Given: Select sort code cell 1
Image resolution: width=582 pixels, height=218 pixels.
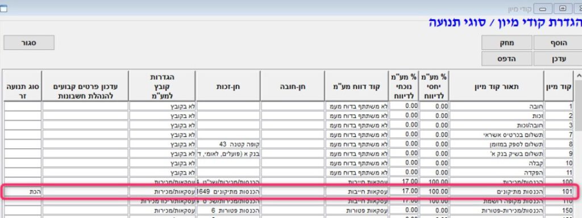Looking at the screenshot, I should pos(559,106).
